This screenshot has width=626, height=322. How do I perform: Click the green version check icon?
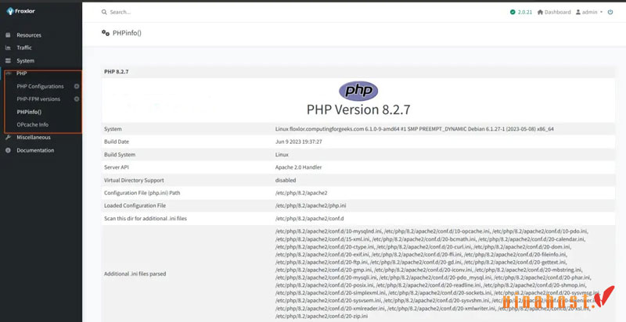[x=513, y=12]
